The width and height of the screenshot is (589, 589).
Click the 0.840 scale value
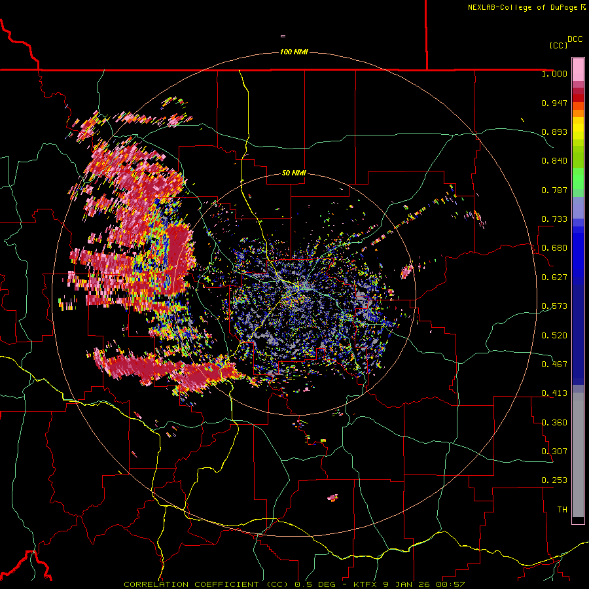pos(554,161)
